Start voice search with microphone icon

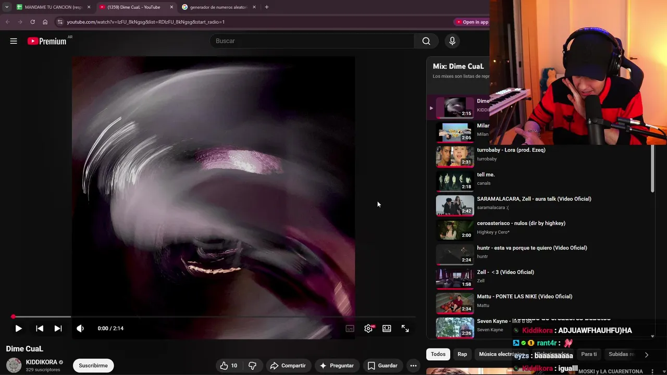[452, 41]
